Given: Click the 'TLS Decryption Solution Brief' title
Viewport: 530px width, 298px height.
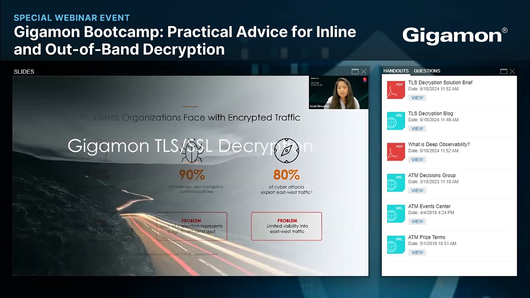Looking at the screenshot, I should pos(440,83).
